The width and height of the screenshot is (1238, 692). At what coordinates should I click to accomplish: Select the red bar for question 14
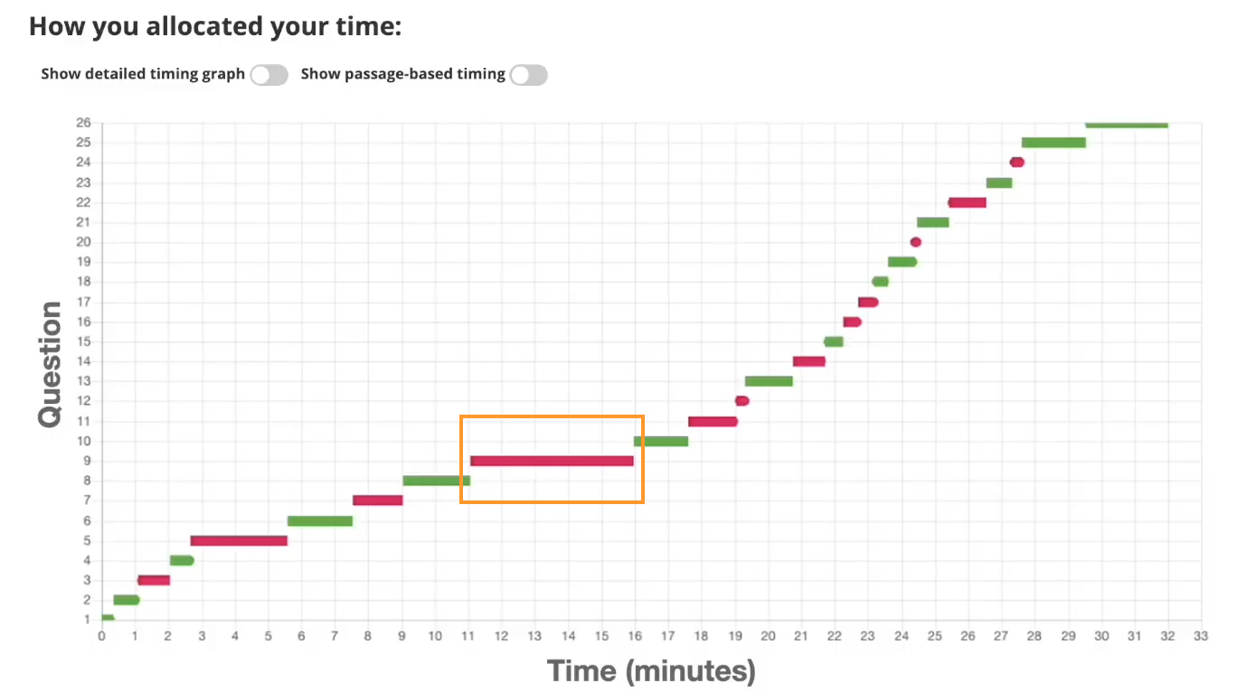click(809, 361)
